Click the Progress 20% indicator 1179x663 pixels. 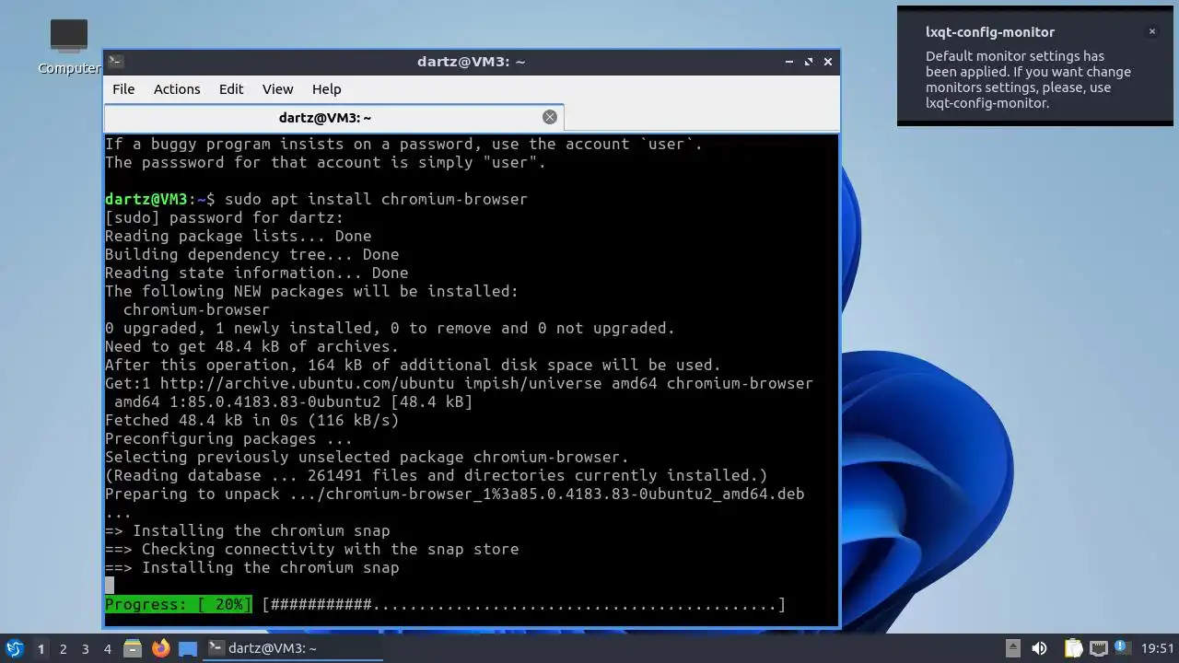178,605
